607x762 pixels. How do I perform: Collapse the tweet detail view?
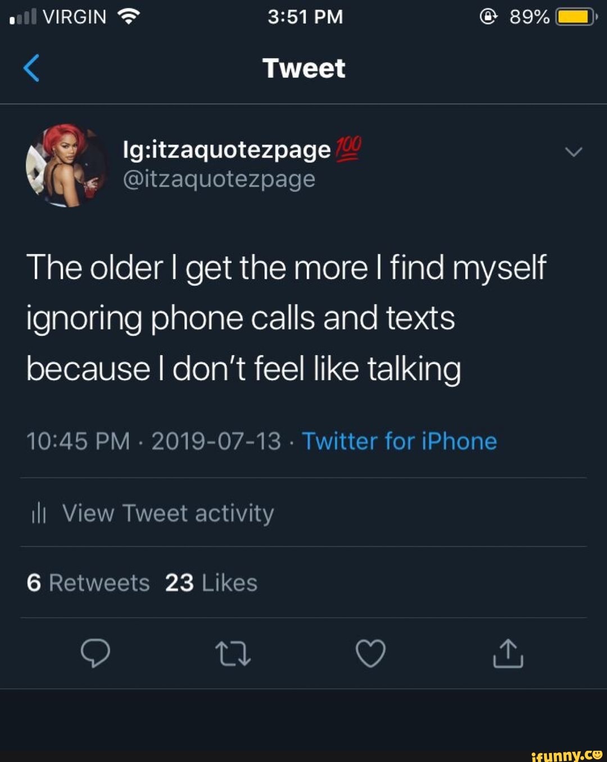pyautogui.click(x=32, y=69)
